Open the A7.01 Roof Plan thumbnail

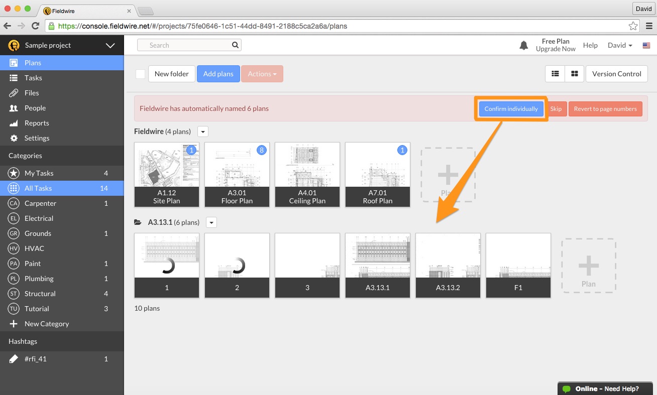(x=378, y=174)
